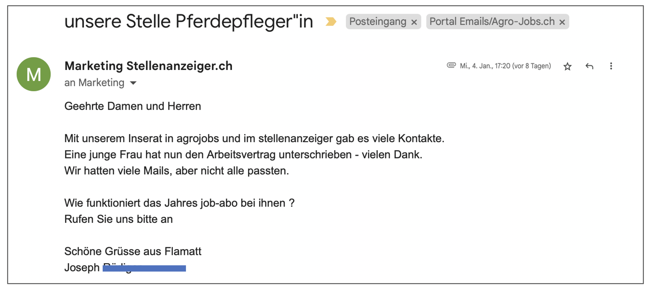Click the 'Rufen Sie uns bitte an' line
Viewport: 651px width, 290px height.
[119, 219]
